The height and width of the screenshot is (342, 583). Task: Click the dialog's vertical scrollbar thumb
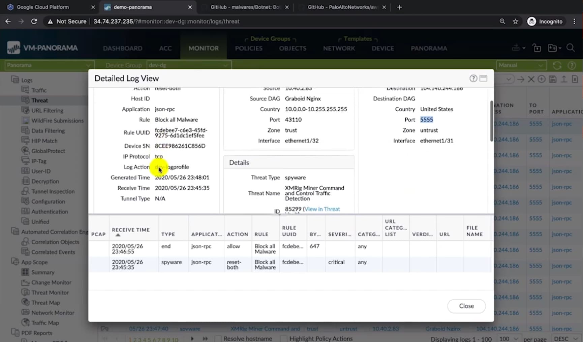pyautogui.click(x=491, y=121)
